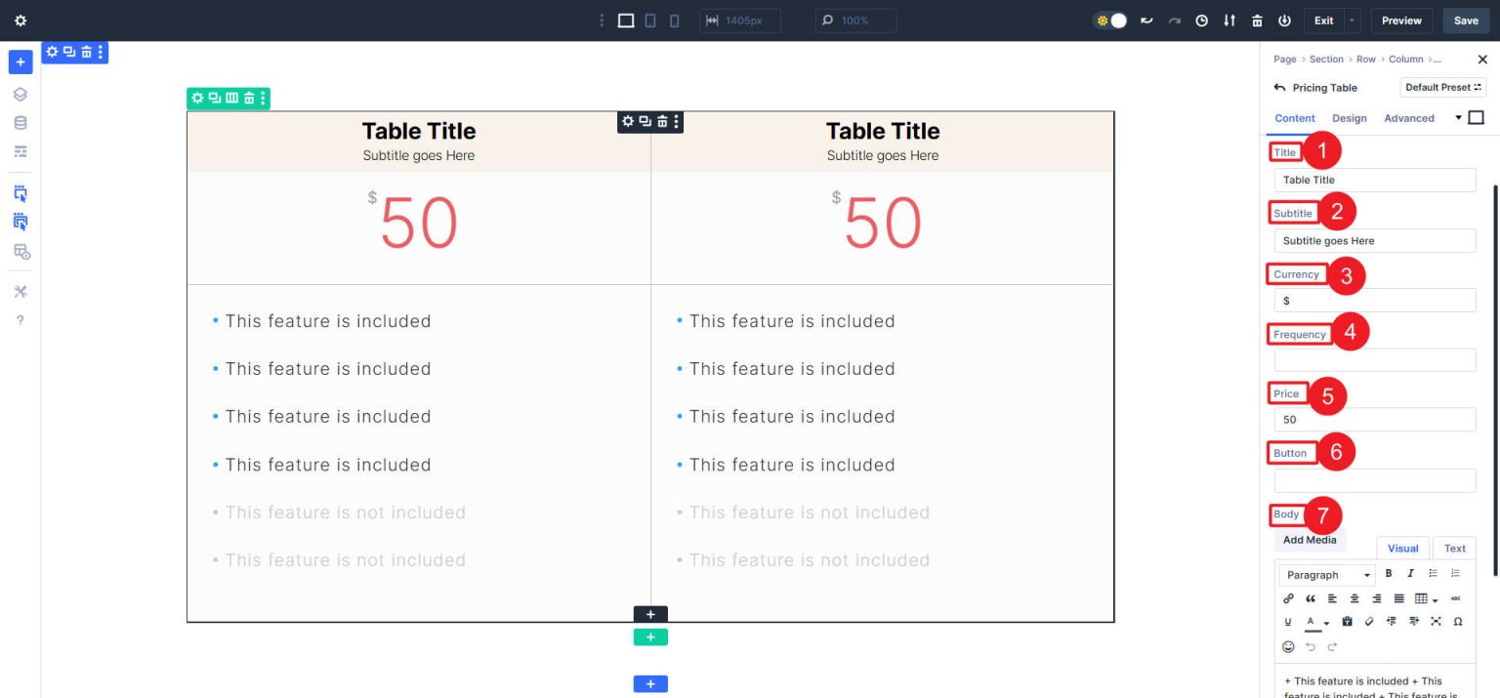
Task: Expand the Exit button dropdown arrow
Action: pos(1351,21)
